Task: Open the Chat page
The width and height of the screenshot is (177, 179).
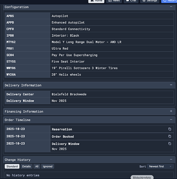Action: tap(131, 1)
